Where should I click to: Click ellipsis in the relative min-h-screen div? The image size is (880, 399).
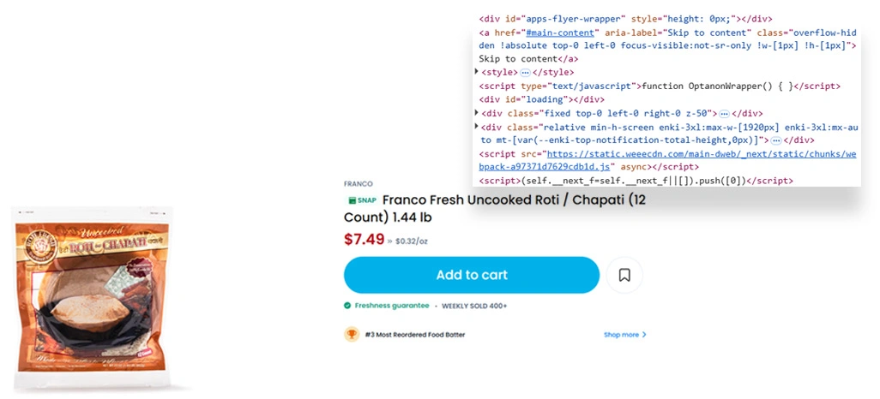775,140
